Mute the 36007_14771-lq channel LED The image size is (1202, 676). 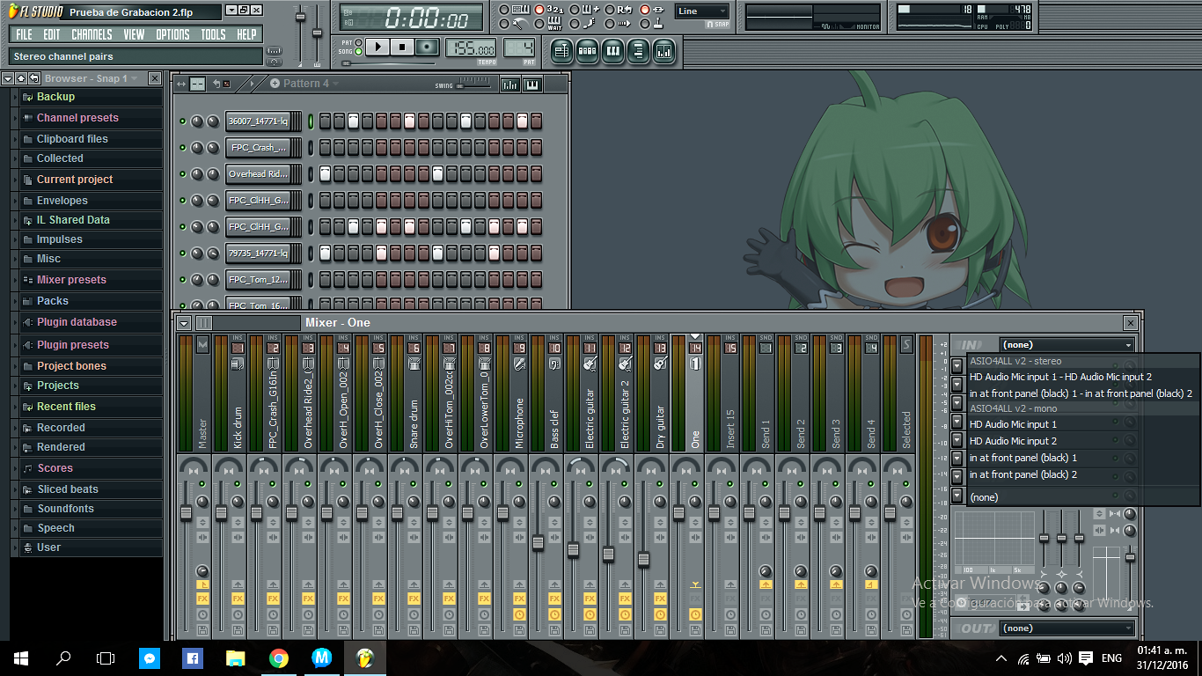[x=183, y=121]
